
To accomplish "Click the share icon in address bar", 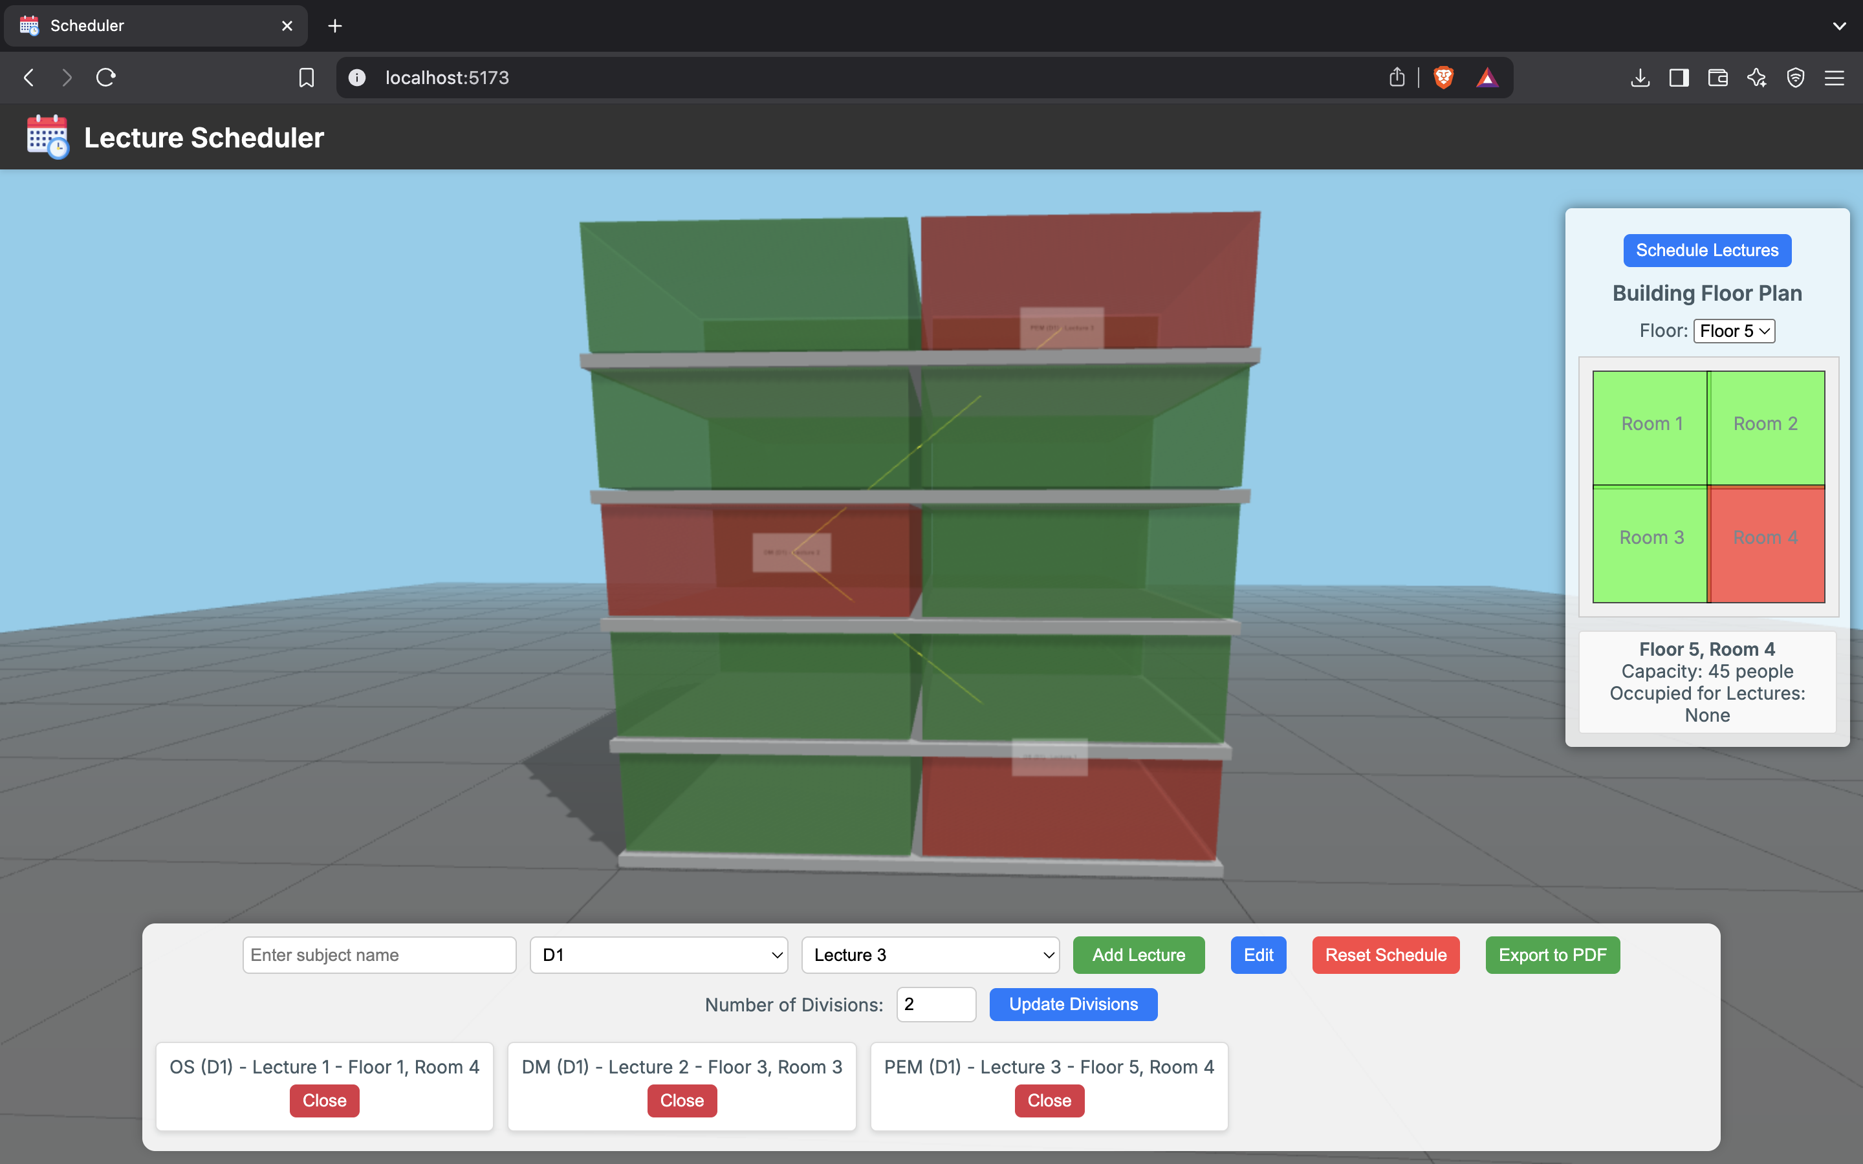I will tap(1397, 77).
